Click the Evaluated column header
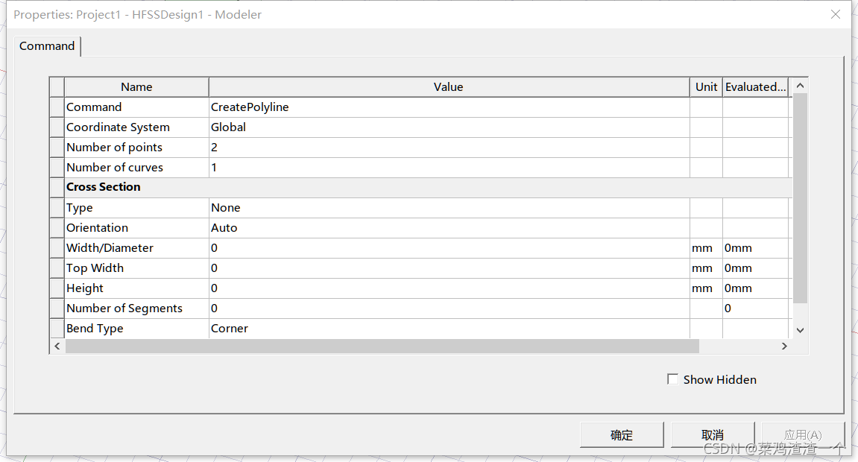 coord(755,87)
